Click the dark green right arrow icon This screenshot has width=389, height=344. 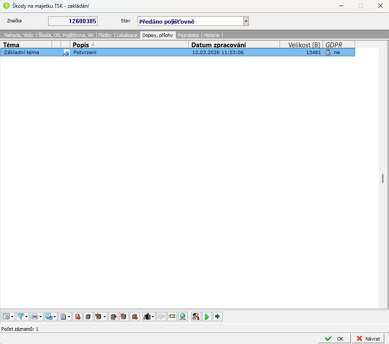(217, 317)
